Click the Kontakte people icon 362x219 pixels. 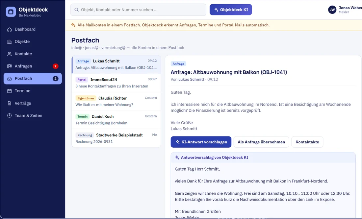point(10,54)
